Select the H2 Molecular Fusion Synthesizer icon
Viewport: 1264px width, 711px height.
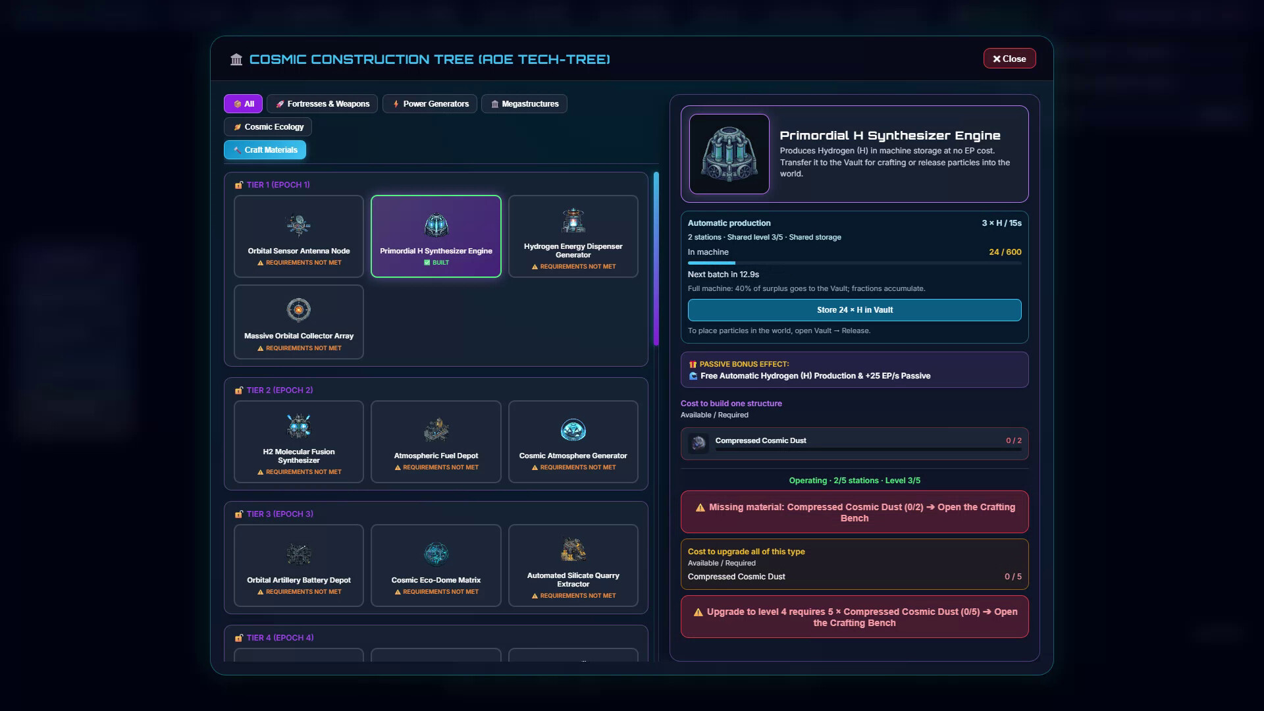point(299,426)
